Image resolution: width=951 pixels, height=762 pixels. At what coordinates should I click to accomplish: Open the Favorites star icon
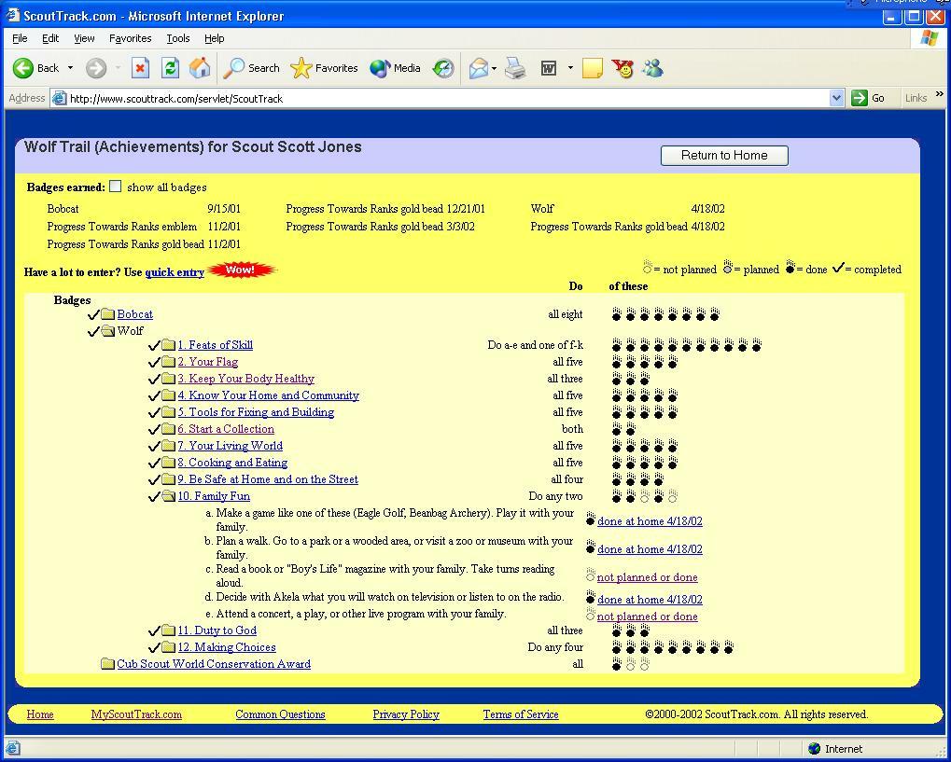point(301,68)
